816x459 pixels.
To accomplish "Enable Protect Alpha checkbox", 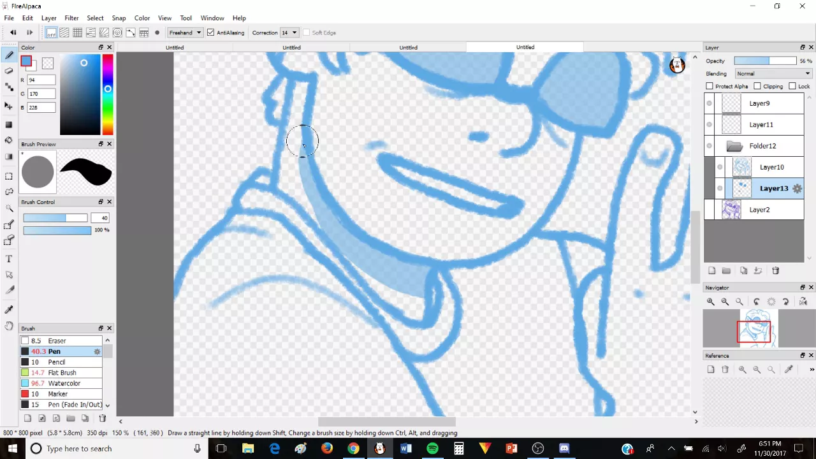I will (x=710, y=86).
